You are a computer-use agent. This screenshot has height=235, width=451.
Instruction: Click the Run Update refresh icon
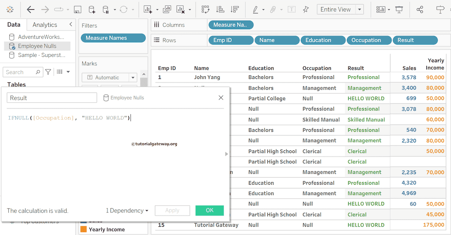pyautogui.click(x=123, y=10)
